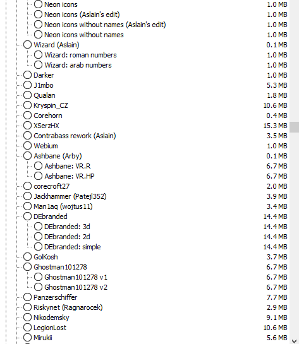Select Ghostman101278 parent radio button
The width and height of the screenshot is (299, 344).
click(27, 267)
